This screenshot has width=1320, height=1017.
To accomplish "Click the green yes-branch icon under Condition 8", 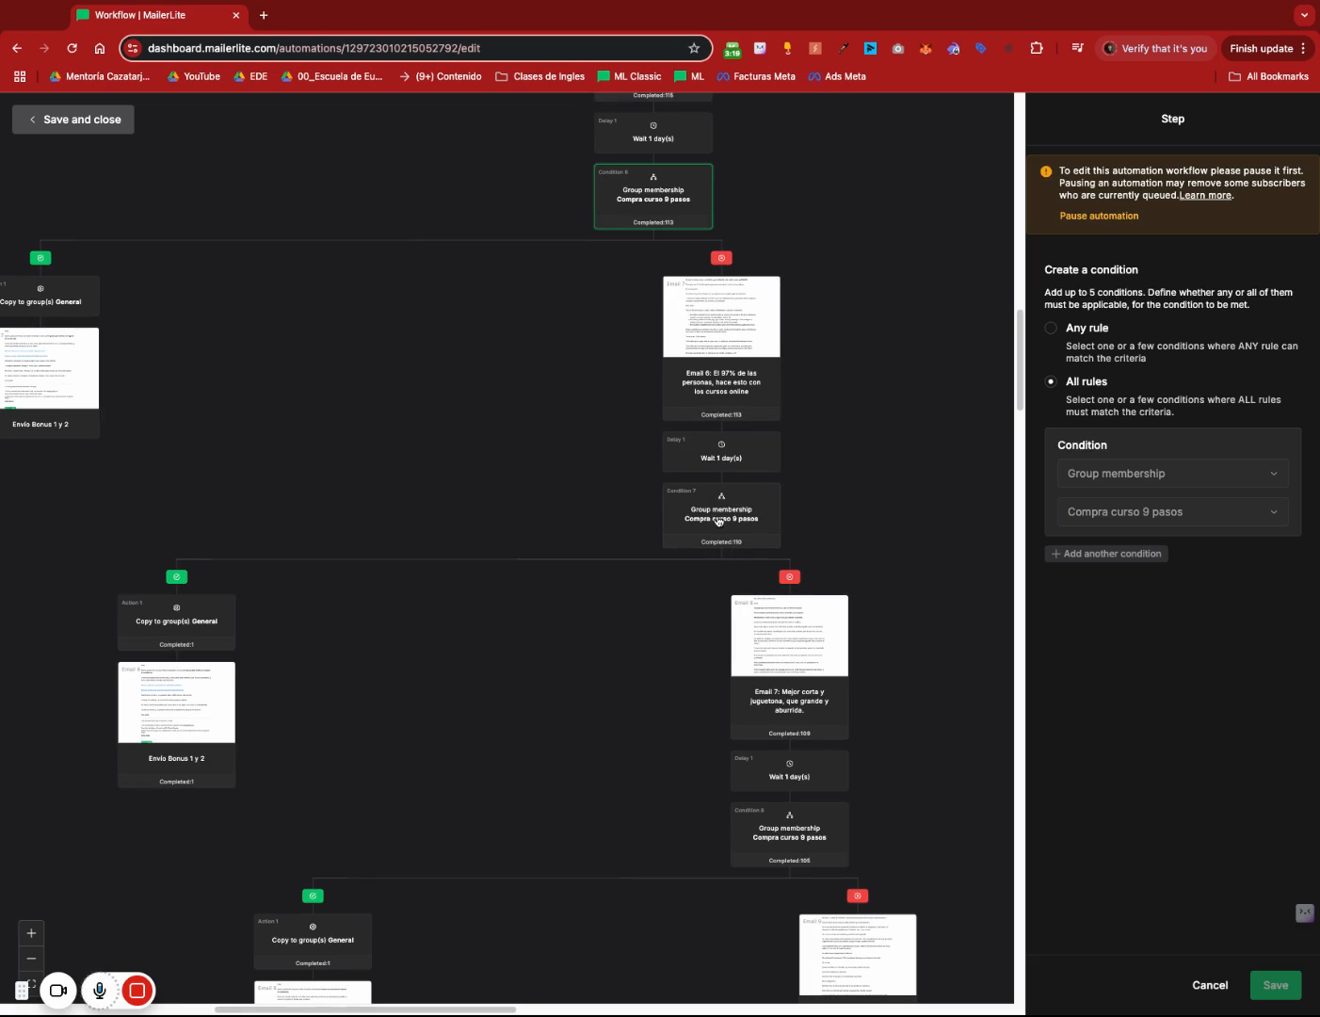I will pyautogui.click(x=313, y=896).
